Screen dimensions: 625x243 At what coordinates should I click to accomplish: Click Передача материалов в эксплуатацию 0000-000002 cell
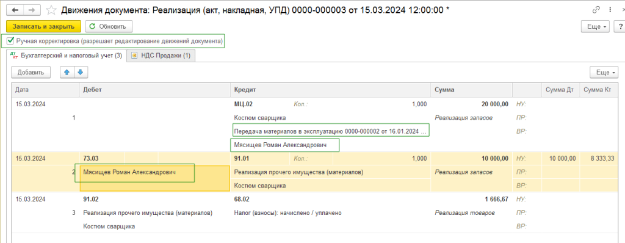click(x=331, y=131)
